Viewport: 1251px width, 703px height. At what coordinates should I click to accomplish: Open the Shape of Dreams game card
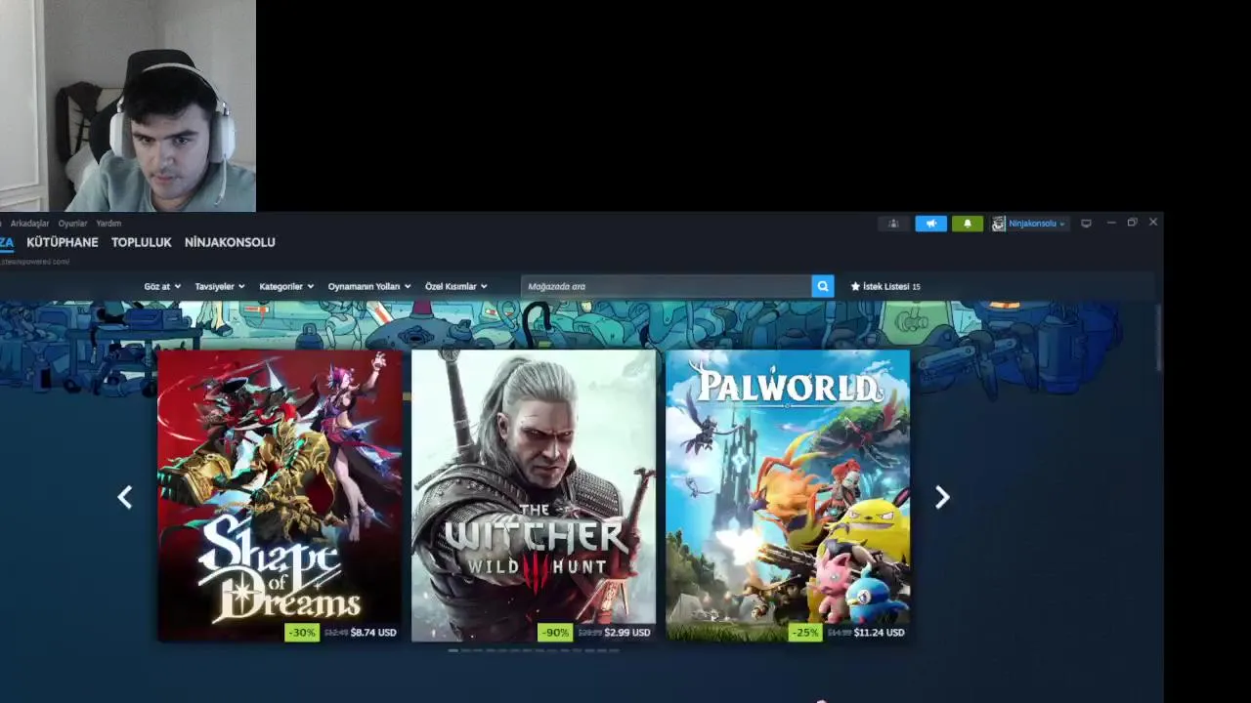[x=280, y=495]
